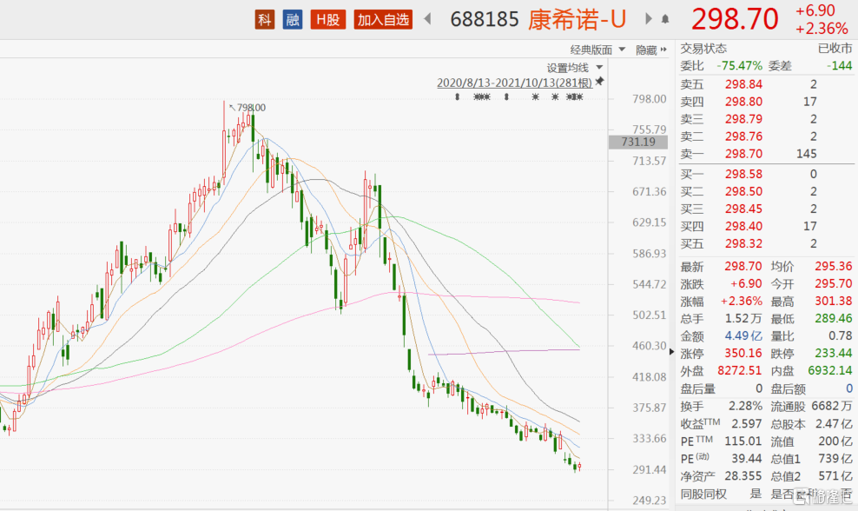
Task: Click the H股 tag badge
Action: pos(327,19)
